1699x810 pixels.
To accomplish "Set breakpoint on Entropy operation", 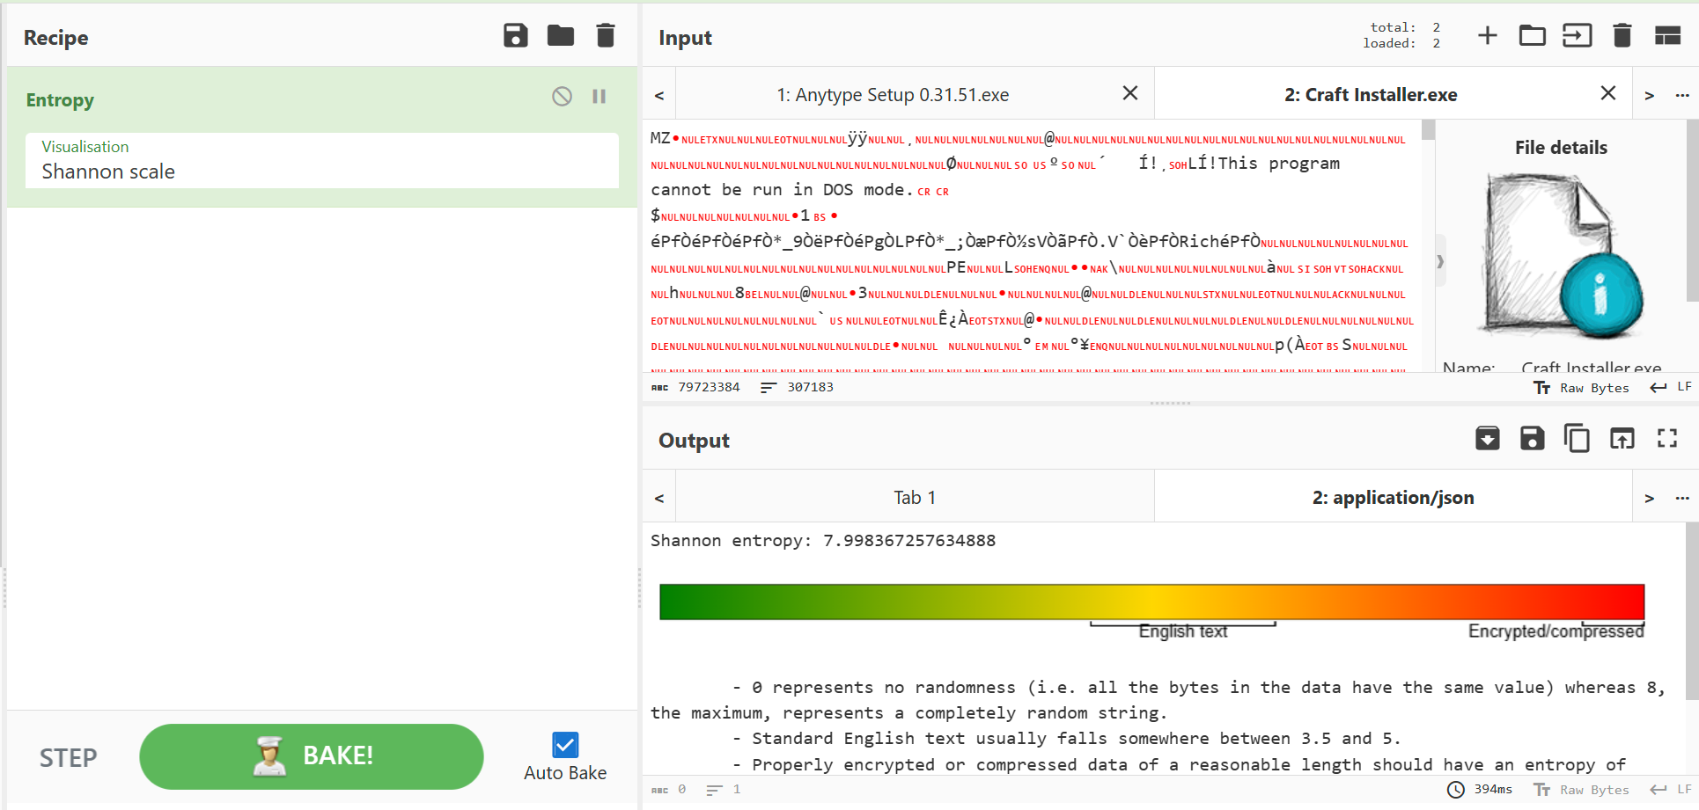I will 599,97.
